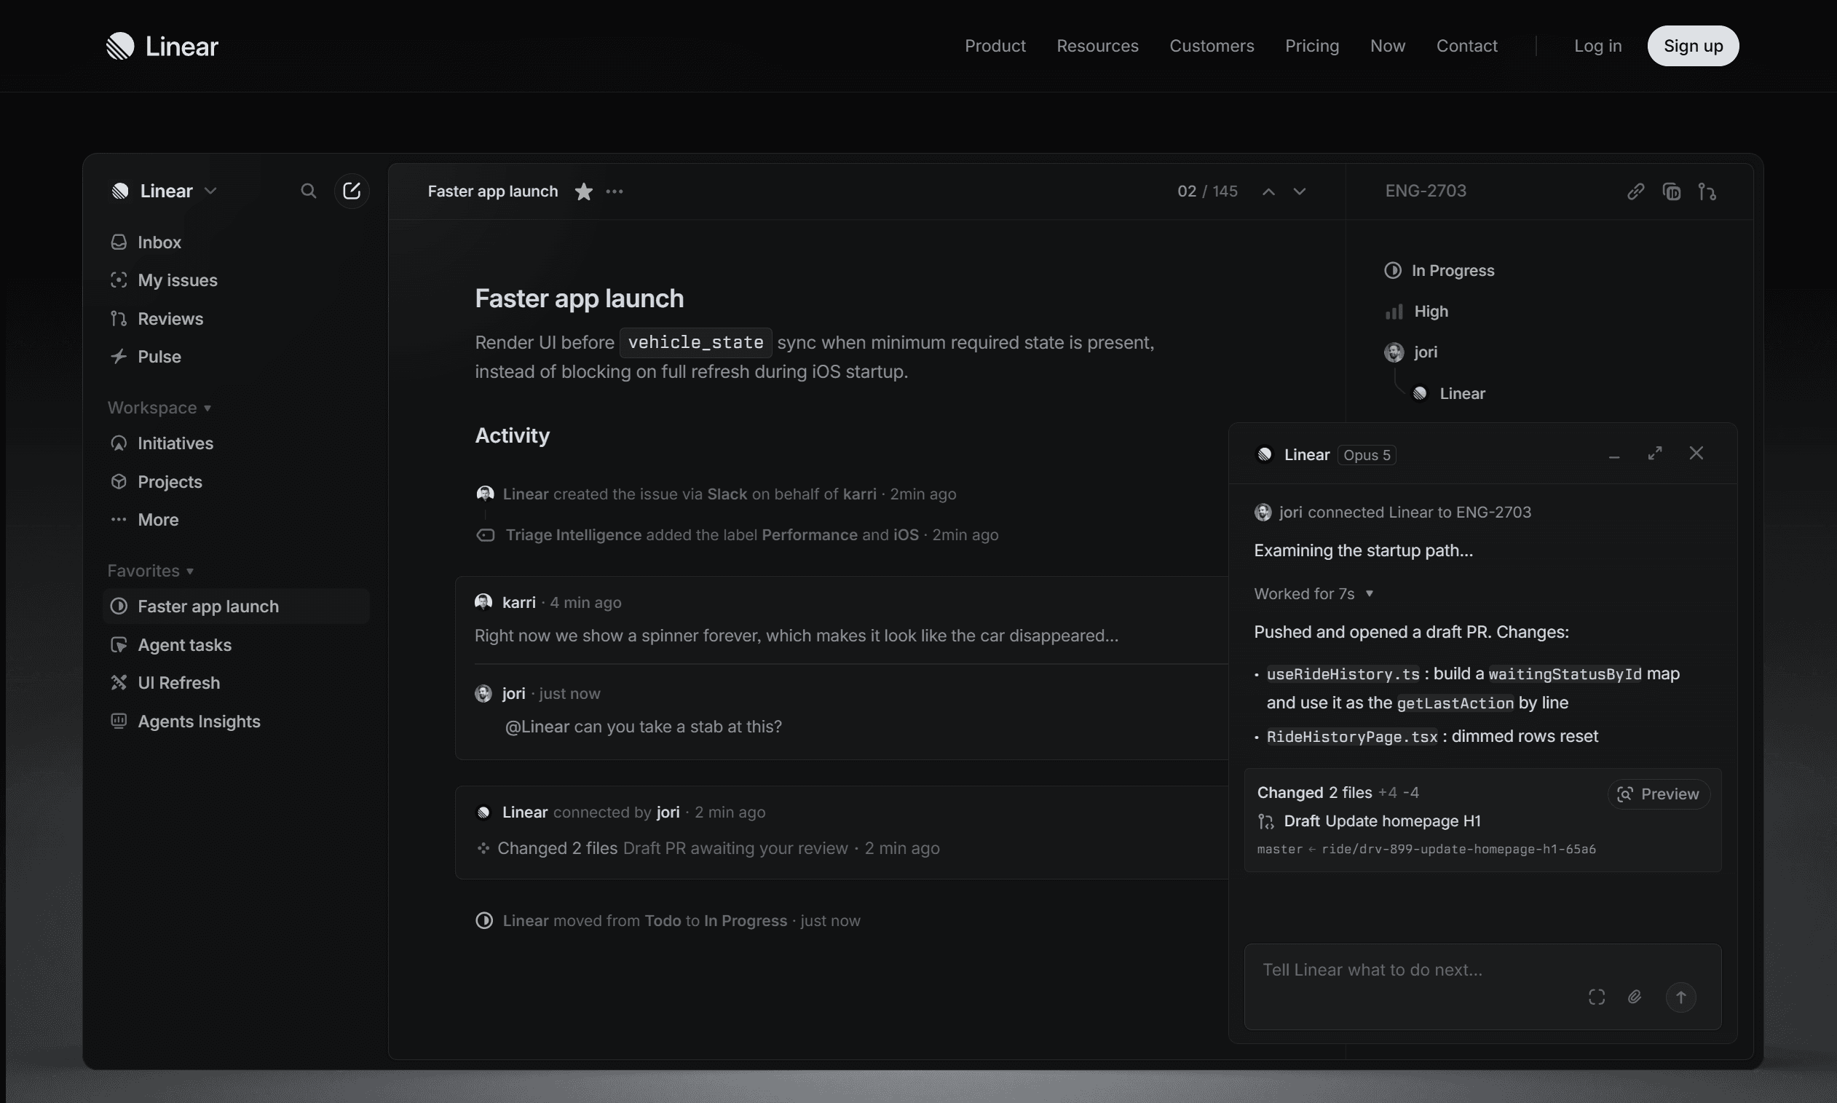
Task: Open Contact in the top navigation
Action: coord(1467,46)
